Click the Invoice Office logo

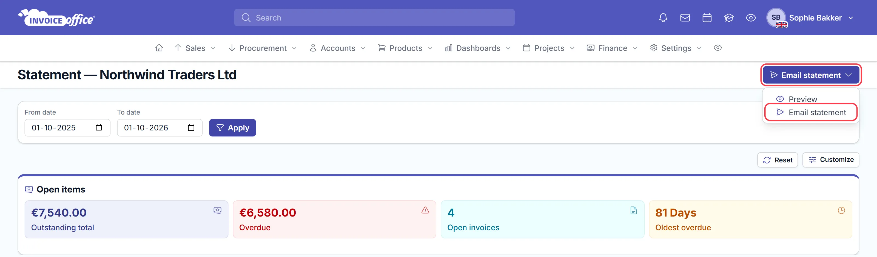point(56,18)
